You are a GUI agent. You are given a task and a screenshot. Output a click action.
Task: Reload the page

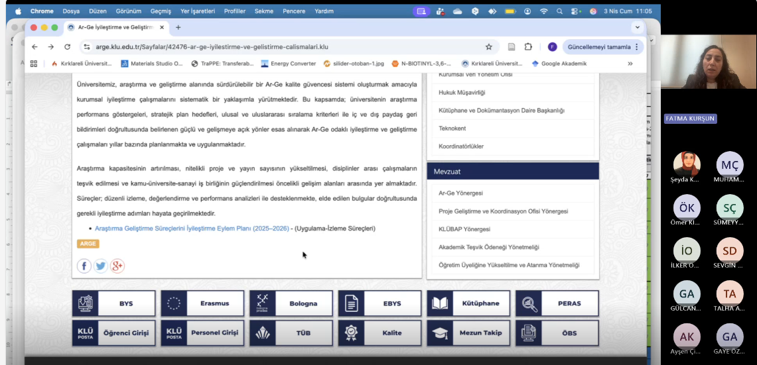(x=67, y=47)
